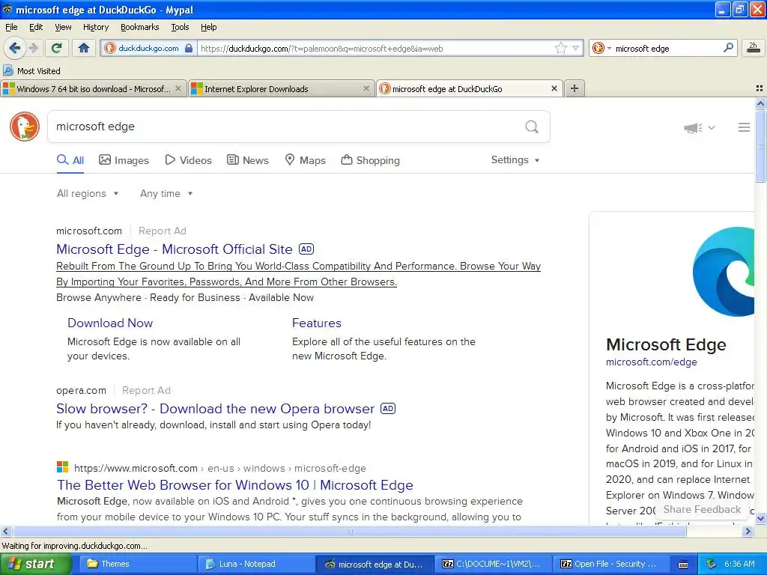Image resolution: width=767 pixels, height=575 pixels.
Task: Click the keyboard icon in the taskbar
Action: 683,565
